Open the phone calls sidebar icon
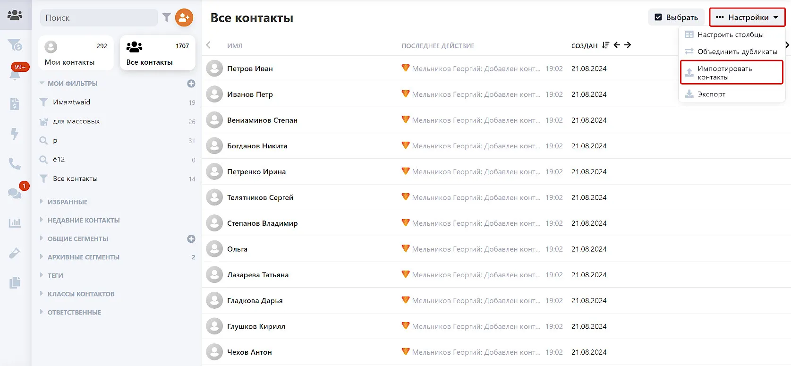The width and height of the screenshot is (791, 366). coord(15,164)
